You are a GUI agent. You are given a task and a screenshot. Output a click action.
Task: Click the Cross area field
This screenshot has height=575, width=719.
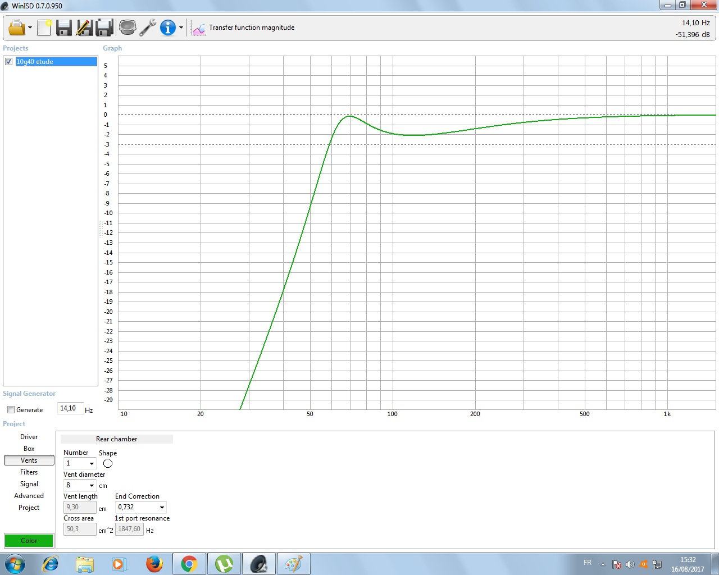(80, 529)
